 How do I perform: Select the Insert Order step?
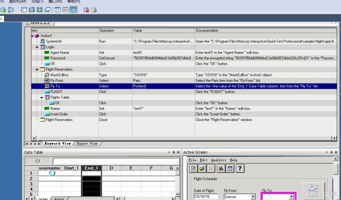(x=184, y=114)
